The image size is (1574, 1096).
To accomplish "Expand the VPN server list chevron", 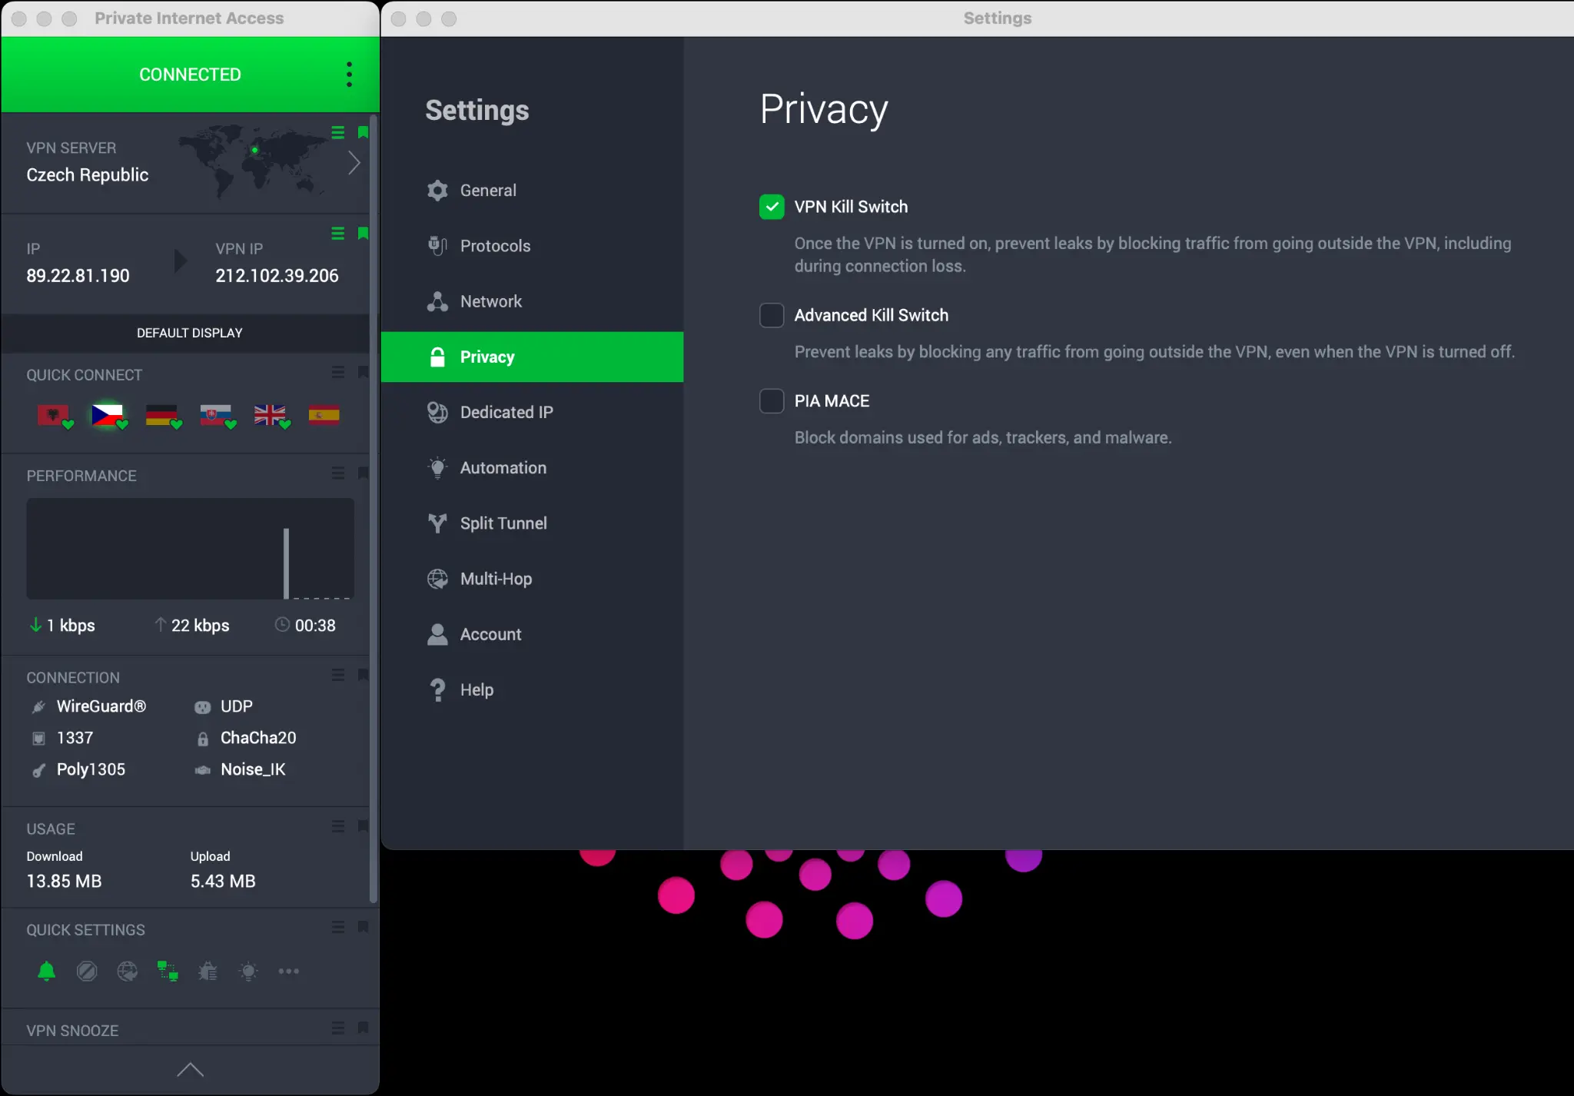I will pyautogui.click(x=354, y=163).
